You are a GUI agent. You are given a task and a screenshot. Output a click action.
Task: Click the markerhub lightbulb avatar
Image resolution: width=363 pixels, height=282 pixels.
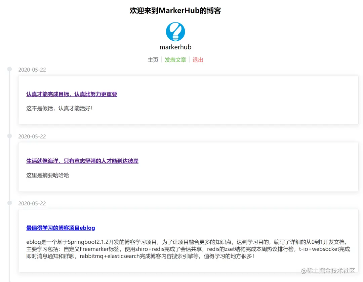(x=175, y=32)
